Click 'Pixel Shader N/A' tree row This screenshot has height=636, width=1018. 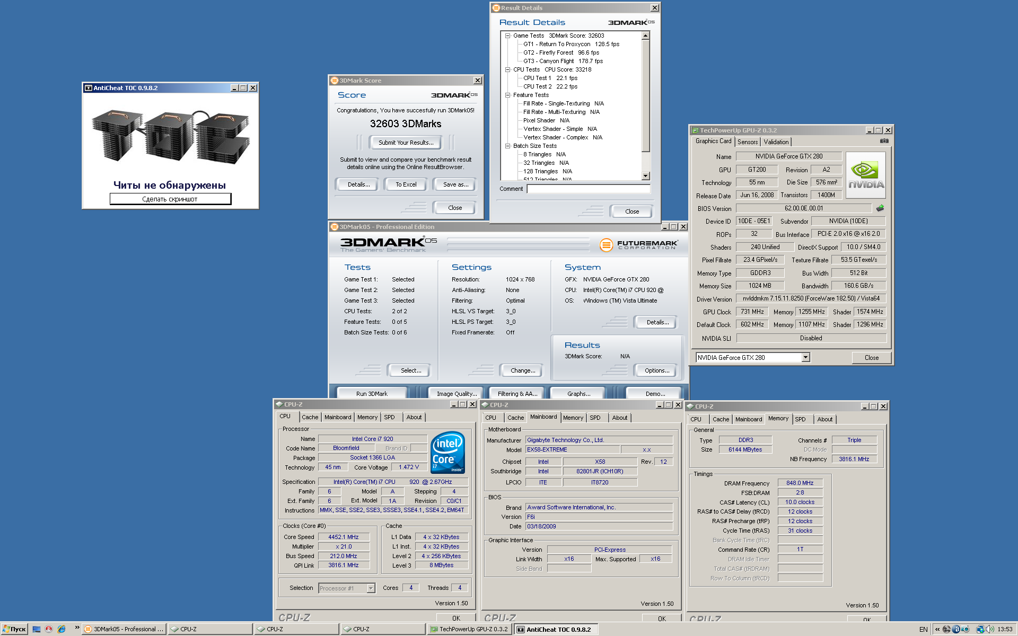(546, 121)
